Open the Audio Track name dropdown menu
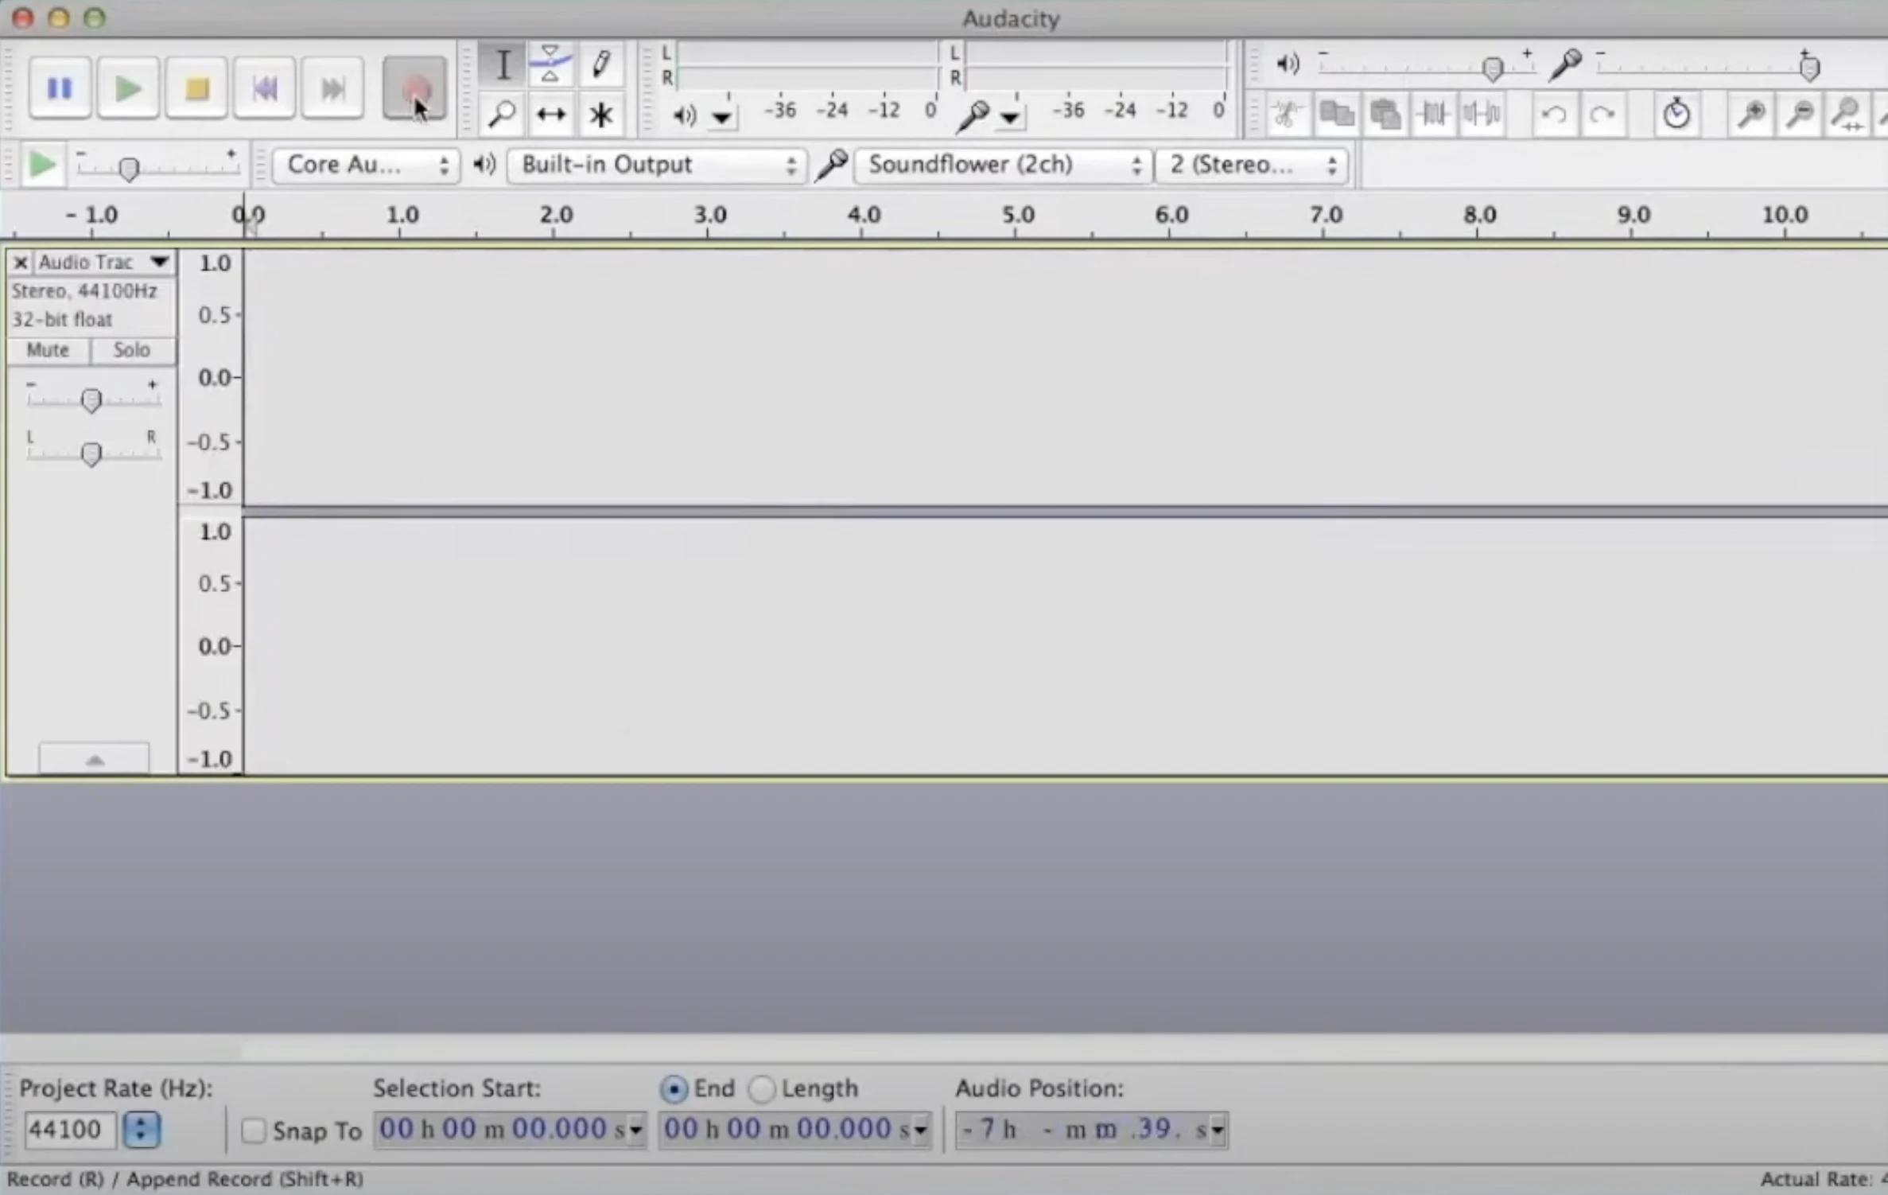 pos(103,262)
